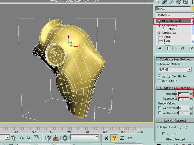This screenshot has width=194, height=145.
Task: Switch to the Modify panel tab
Action: pyautogui.click(x=165, y=2)
